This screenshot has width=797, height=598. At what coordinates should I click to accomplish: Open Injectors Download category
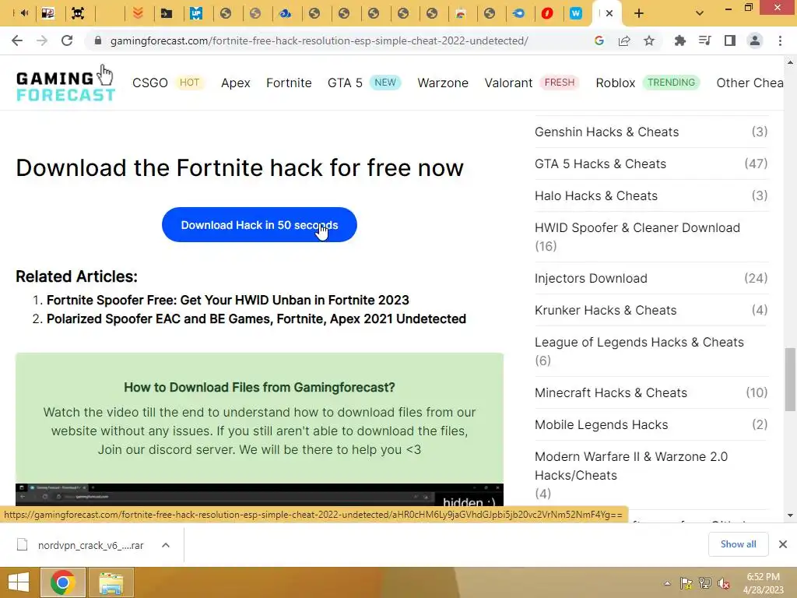pyautogui.click(x=591, y=278)
